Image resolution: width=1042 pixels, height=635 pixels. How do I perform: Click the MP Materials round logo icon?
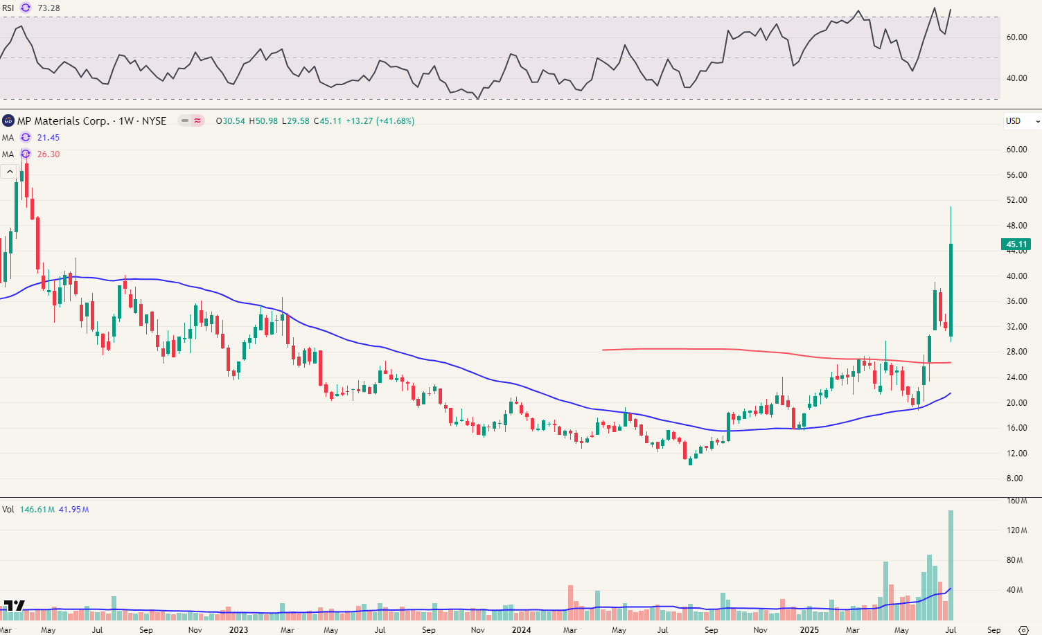point(8,120)
